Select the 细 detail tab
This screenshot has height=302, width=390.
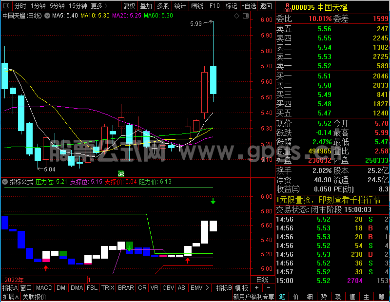click(310, 297)
